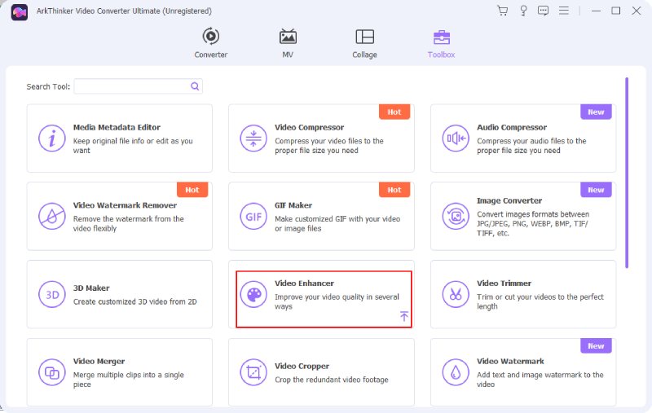Click the Hot badge on GIF Maker
The width and height of the screenshot is (652, 413).
394,190
